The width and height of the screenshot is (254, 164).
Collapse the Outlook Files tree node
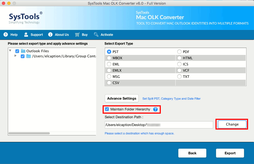coord(10,51)
